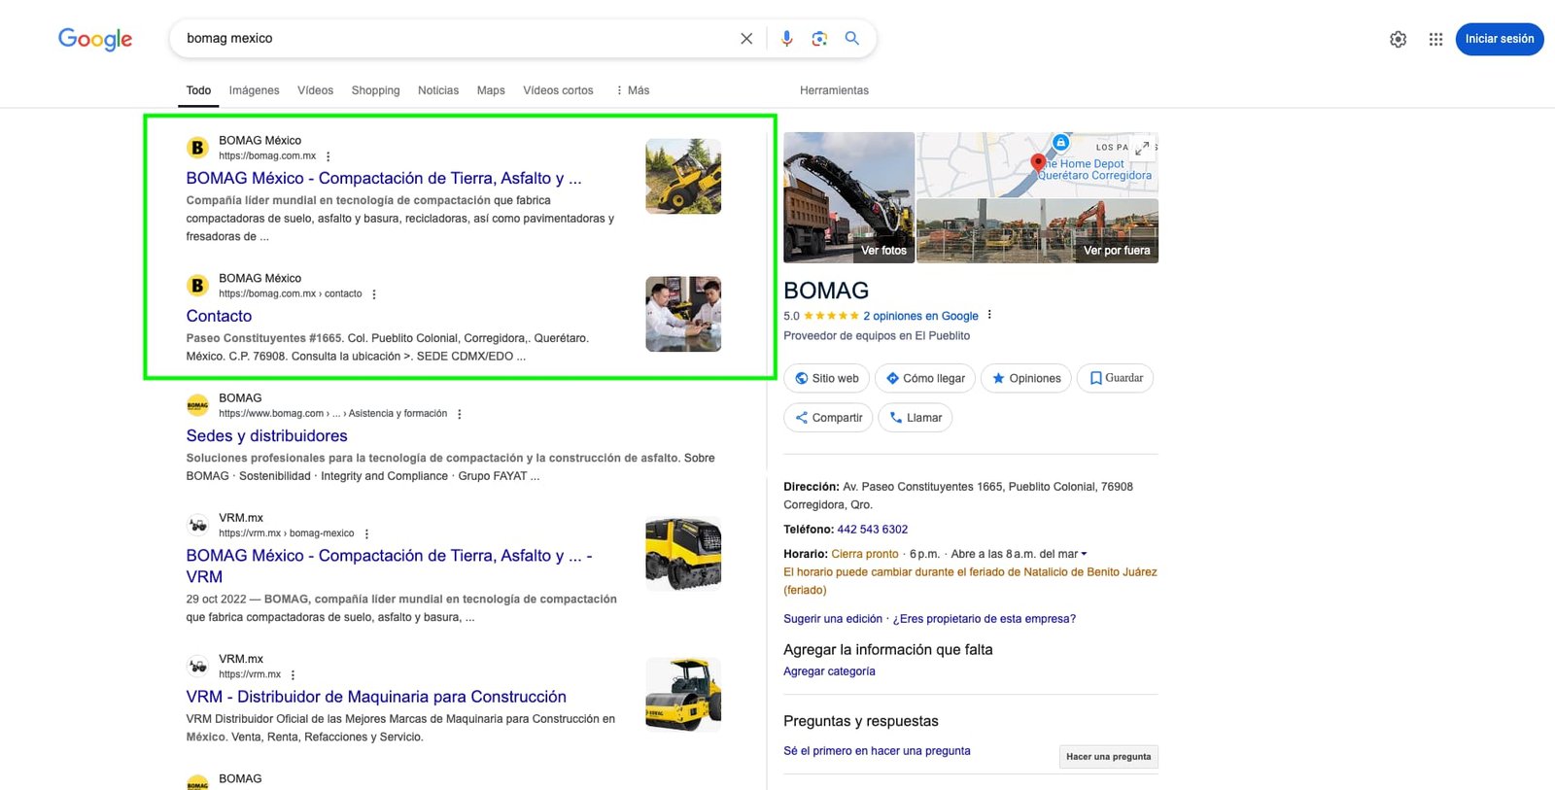Click the Sitio web button
Viewport: 1555px width, 790px height.
pos(827,378)
